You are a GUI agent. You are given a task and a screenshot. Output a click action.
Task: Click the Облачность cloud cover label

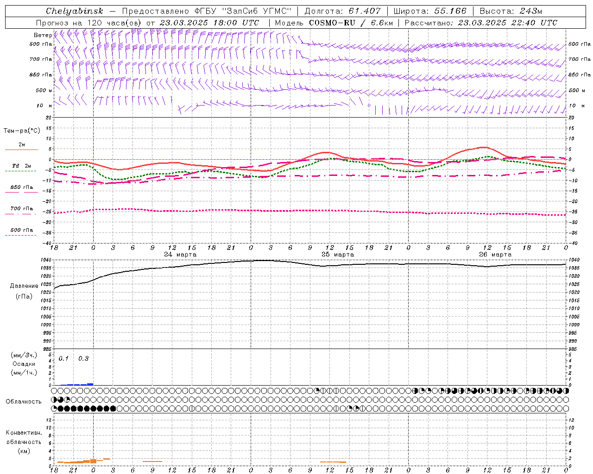coord(24,401)
